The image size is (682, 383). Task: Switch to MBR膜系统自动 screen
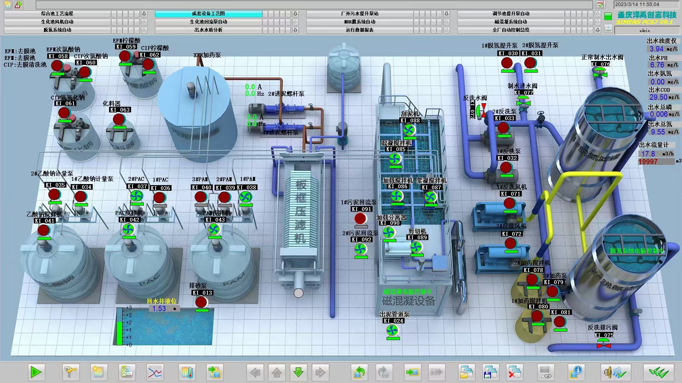[359, 22]
